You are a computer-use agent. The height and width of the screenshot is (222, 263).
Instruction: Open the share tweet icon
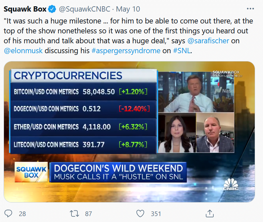click(x=209, y=213)
